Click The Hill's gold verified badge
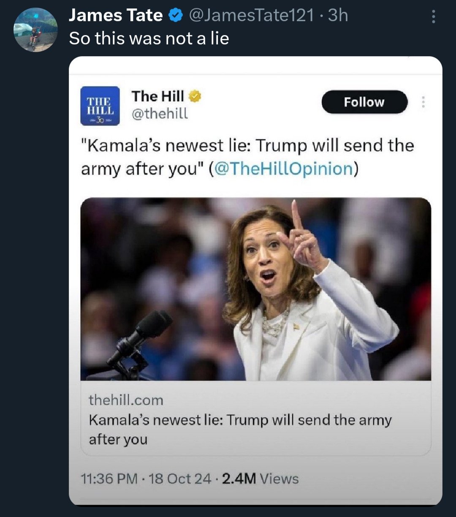The image size is (456, 517). (195, 97)
